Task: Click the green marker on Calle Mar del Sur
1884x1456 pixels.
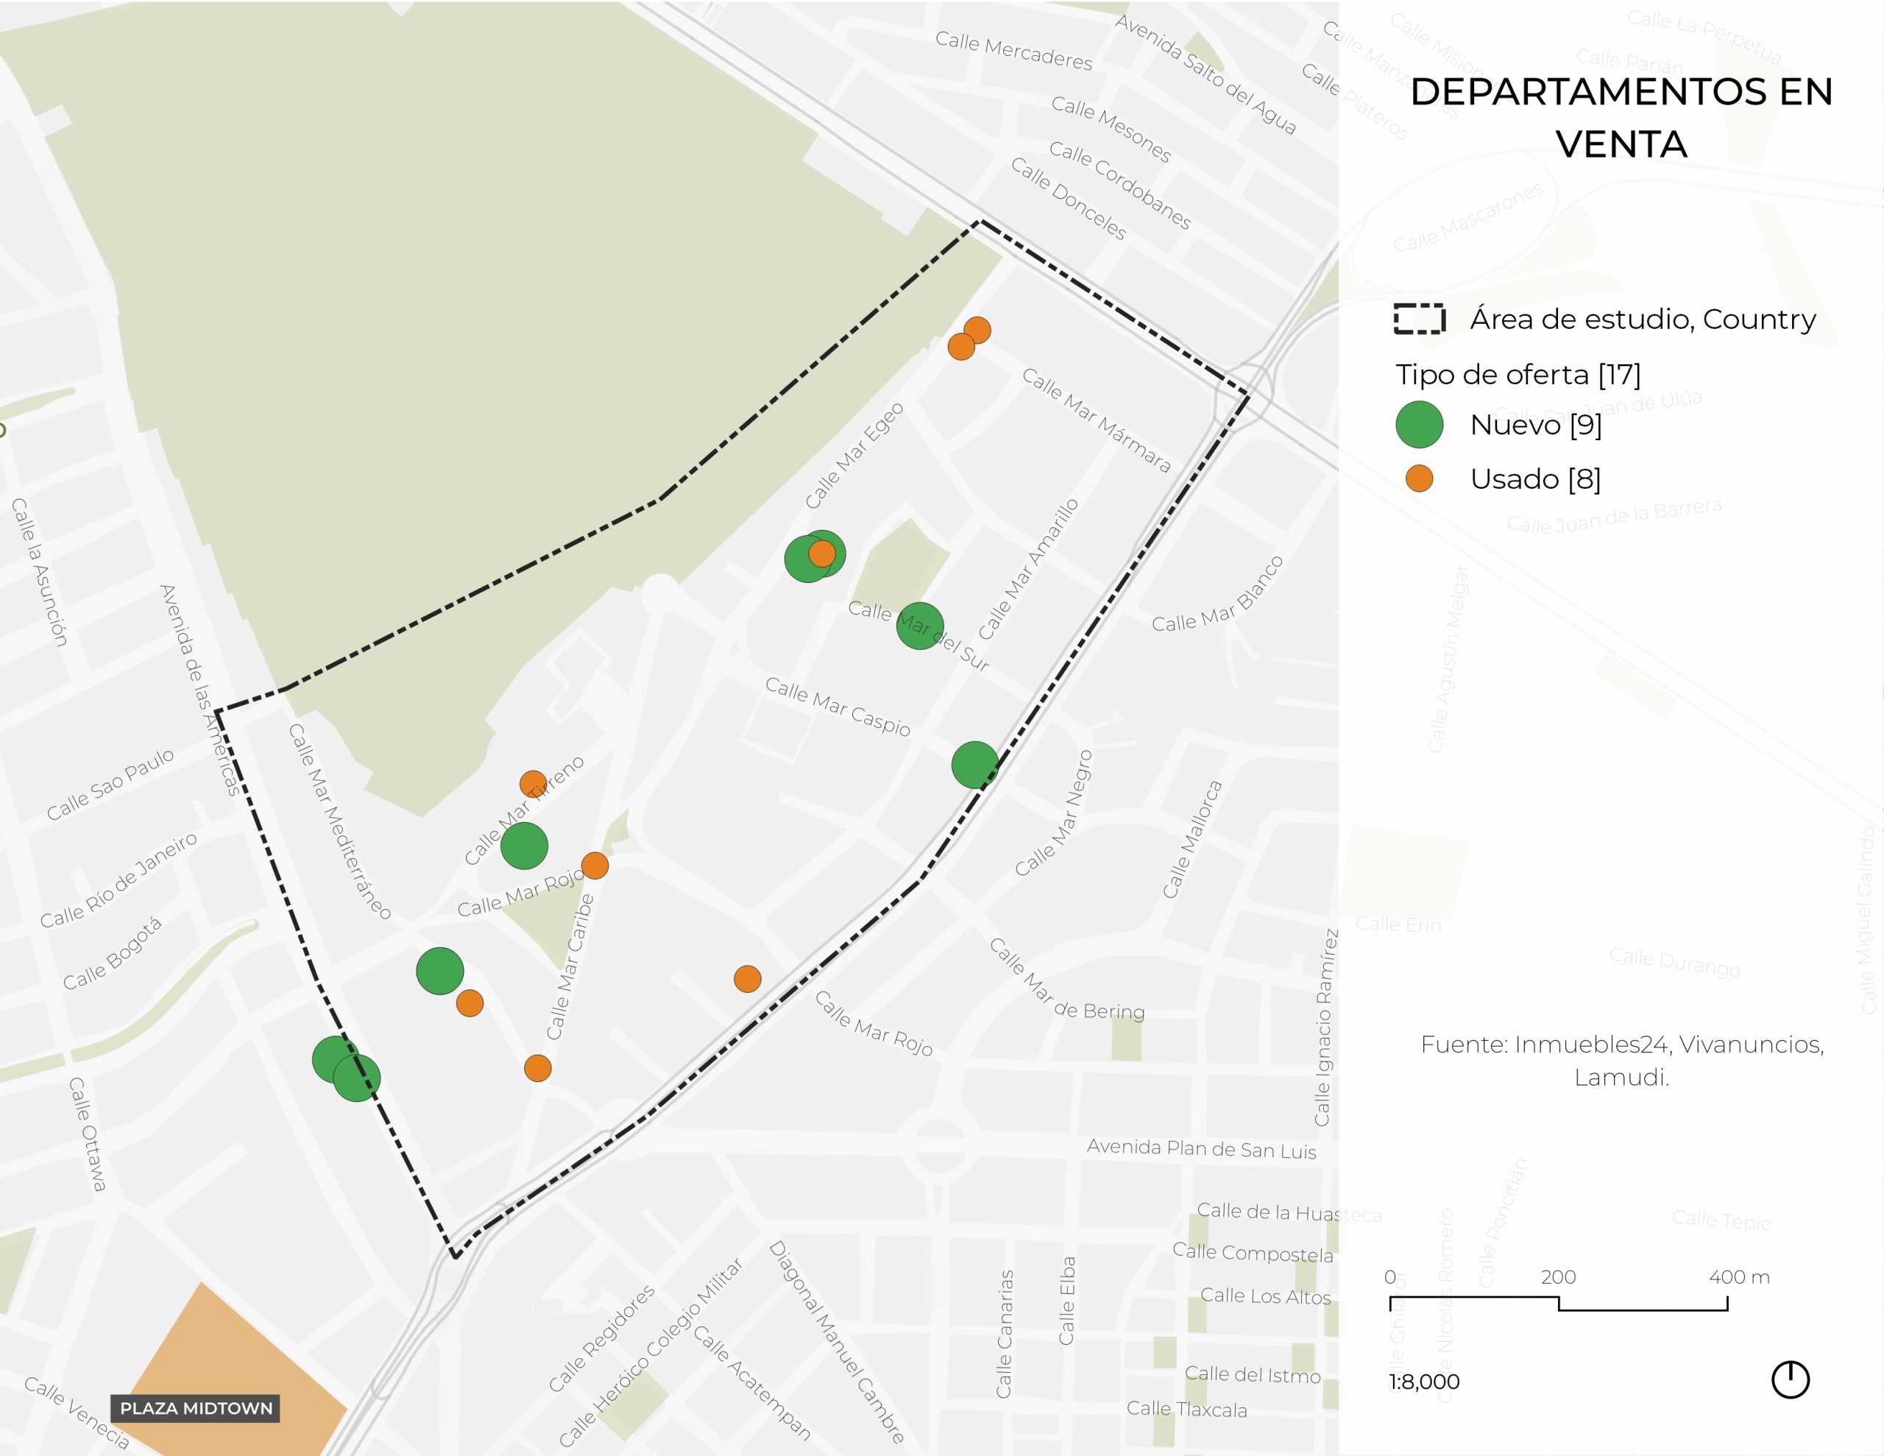Action: (x=920, y=626)
